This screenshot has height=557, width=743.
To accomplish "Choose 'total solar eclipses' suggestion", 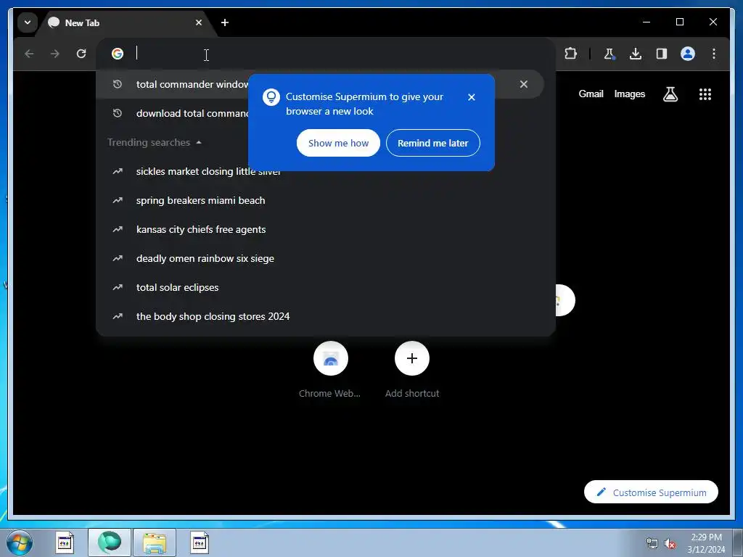I will coord(320,287).
